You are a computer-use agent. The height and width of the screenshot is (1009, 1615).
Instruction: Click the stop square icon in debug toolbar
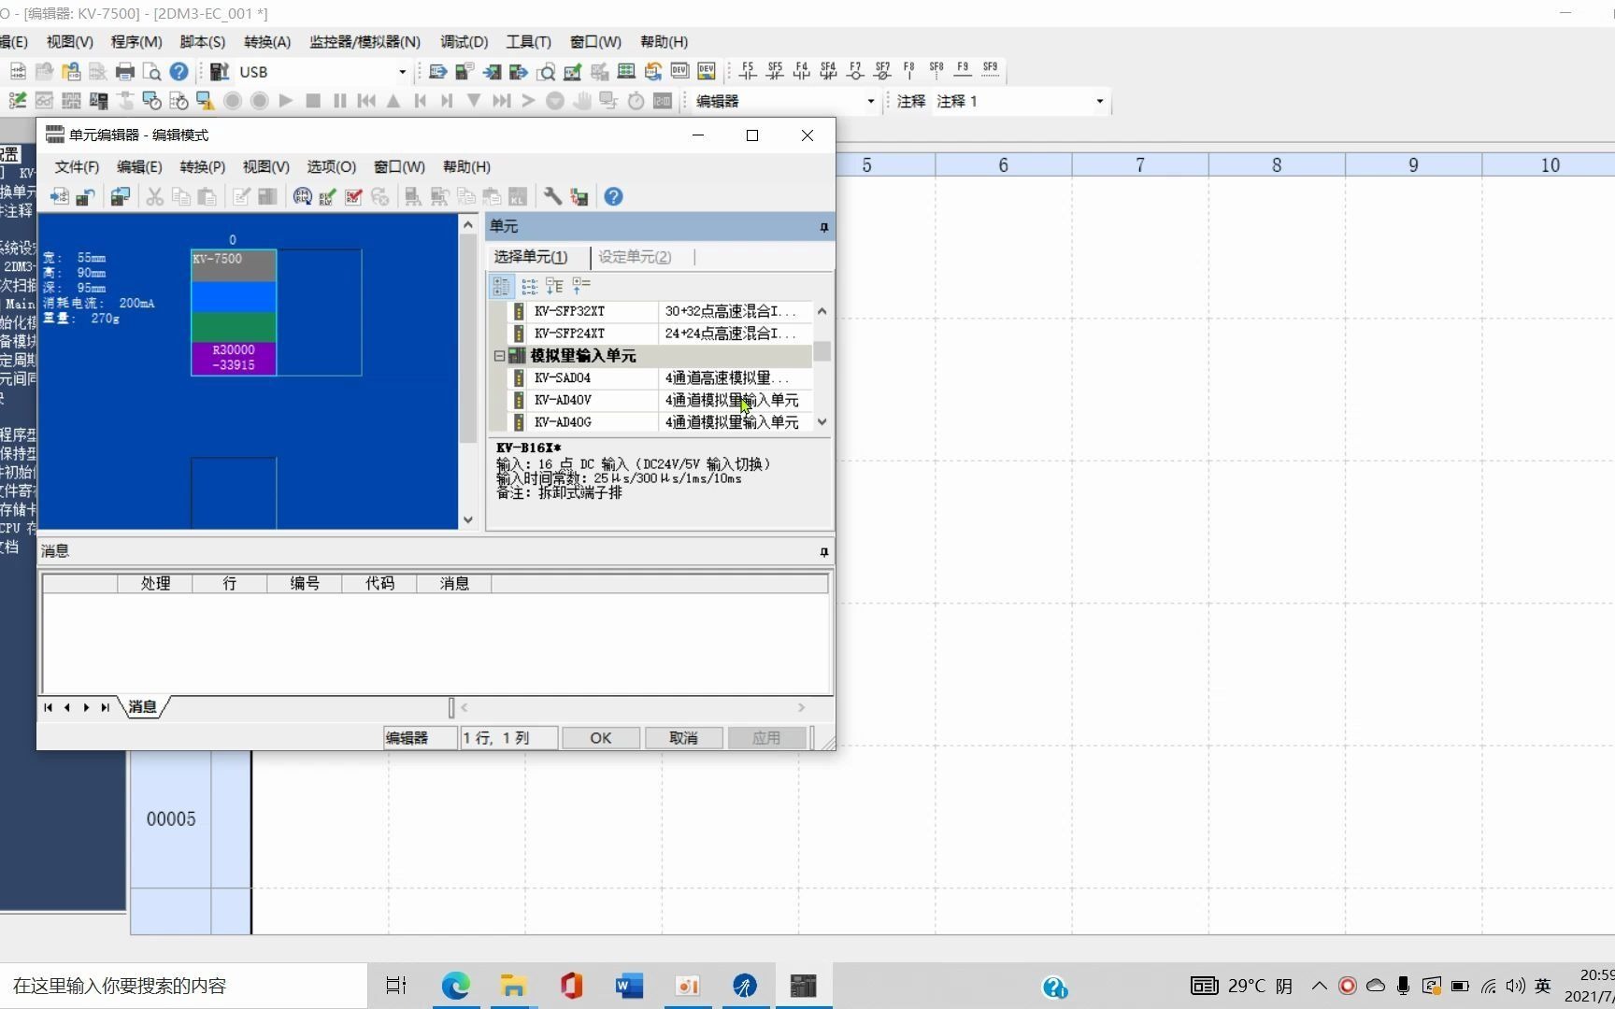pyautogui.click(x=313, y=101)
